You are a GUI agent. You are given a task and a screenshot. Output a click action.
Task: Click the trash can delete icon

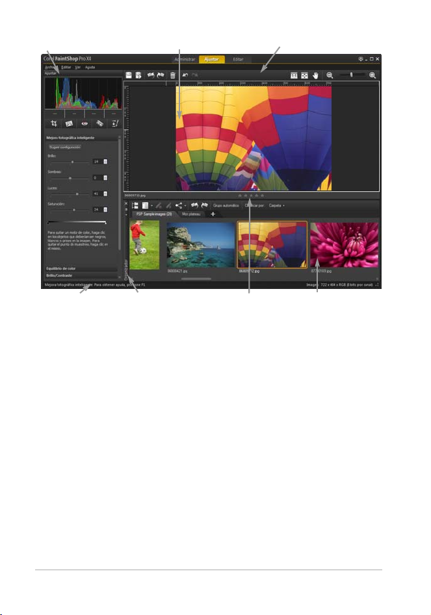(x=173, y=75)
